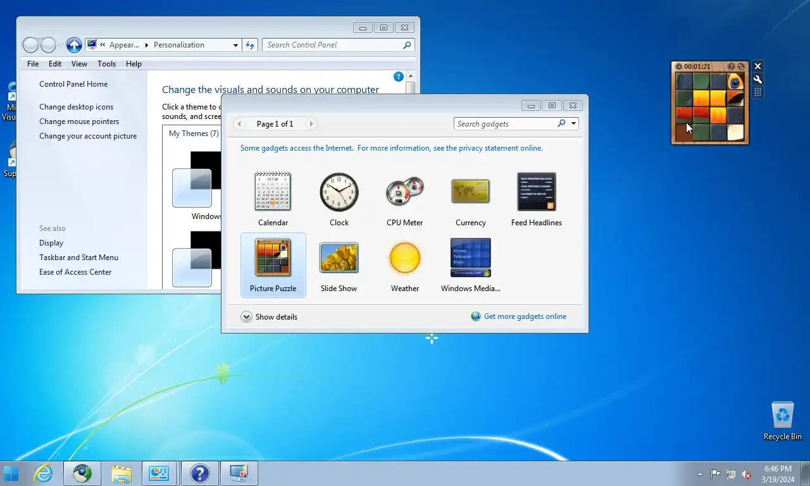Open the Help question mark taskbar button
The width and height of the screenshot is (810, 486).
pyautogui.click(x=199, y=473)
